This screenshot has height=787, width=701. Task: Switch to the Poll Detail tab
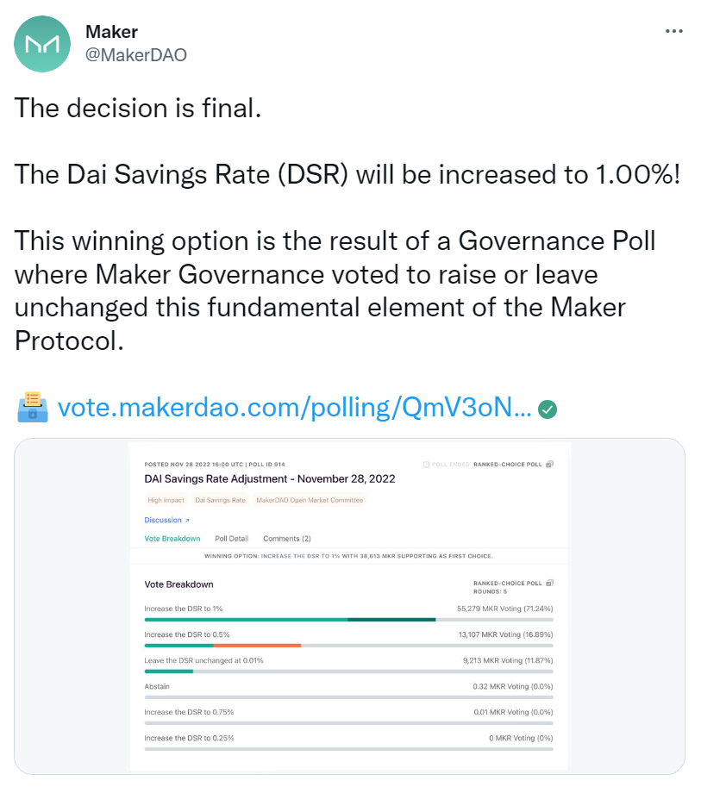point(231,539)
